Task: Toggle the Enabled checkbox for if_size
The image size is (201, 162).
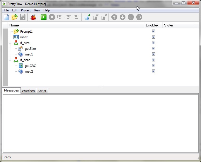Action: point(153,43)
